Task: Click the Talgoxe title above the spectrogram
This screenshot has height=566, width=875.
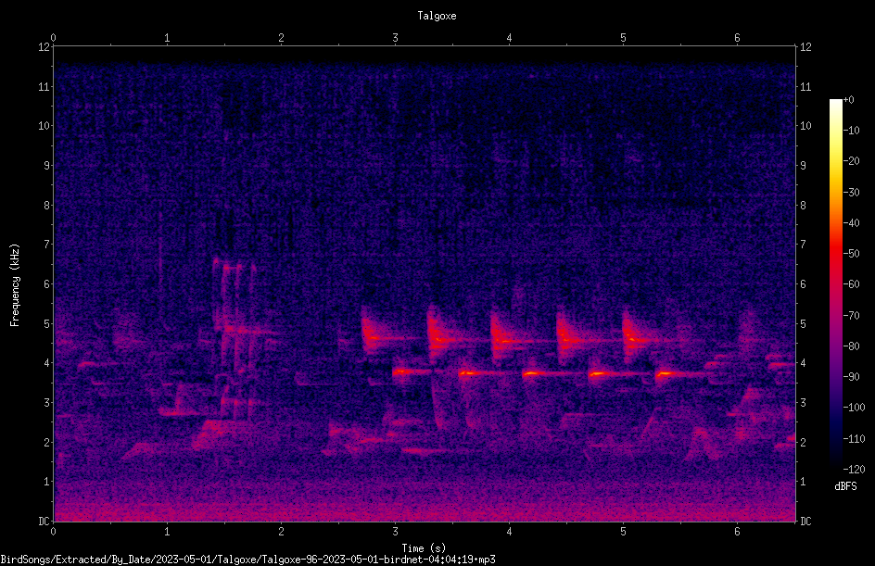Action: (x=437, y=16)
